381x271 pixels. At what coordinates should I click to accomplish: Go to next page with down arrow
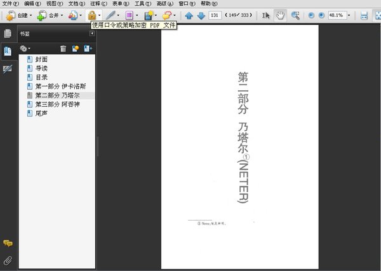point(201,16)
